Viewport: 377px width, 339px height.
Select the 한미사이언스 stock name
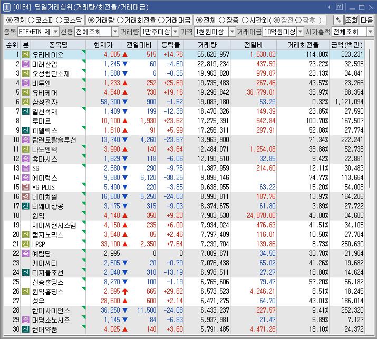point(51,310)
